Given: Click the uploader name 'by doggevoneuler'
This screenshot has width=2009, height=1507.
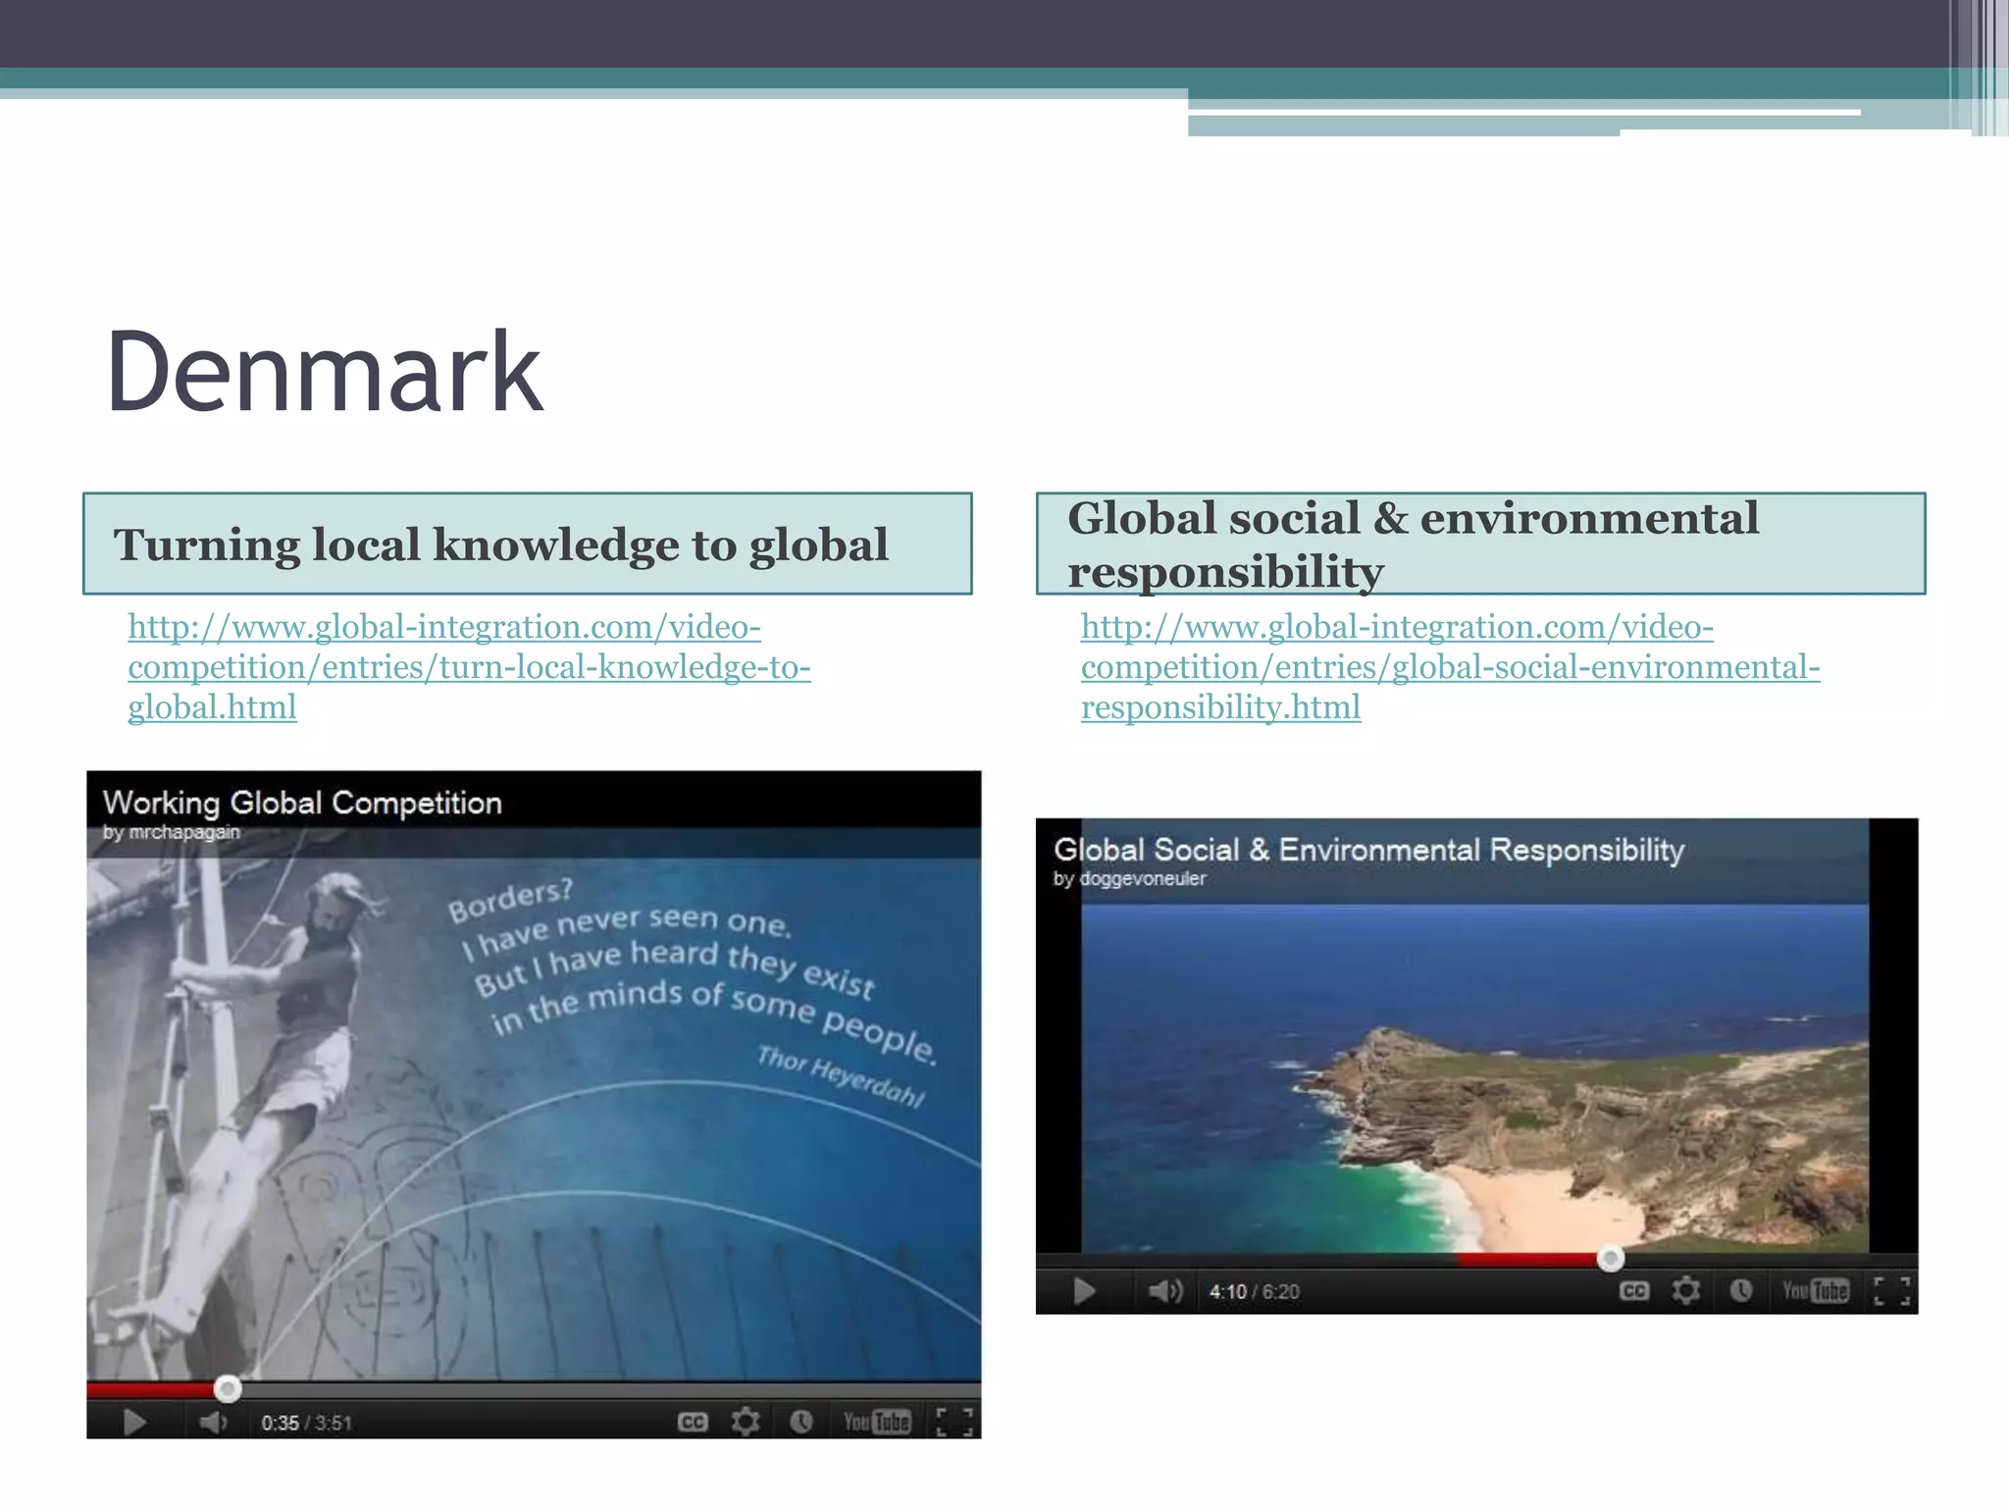Looking at the screenshot, I should (x=1129, y=879).
